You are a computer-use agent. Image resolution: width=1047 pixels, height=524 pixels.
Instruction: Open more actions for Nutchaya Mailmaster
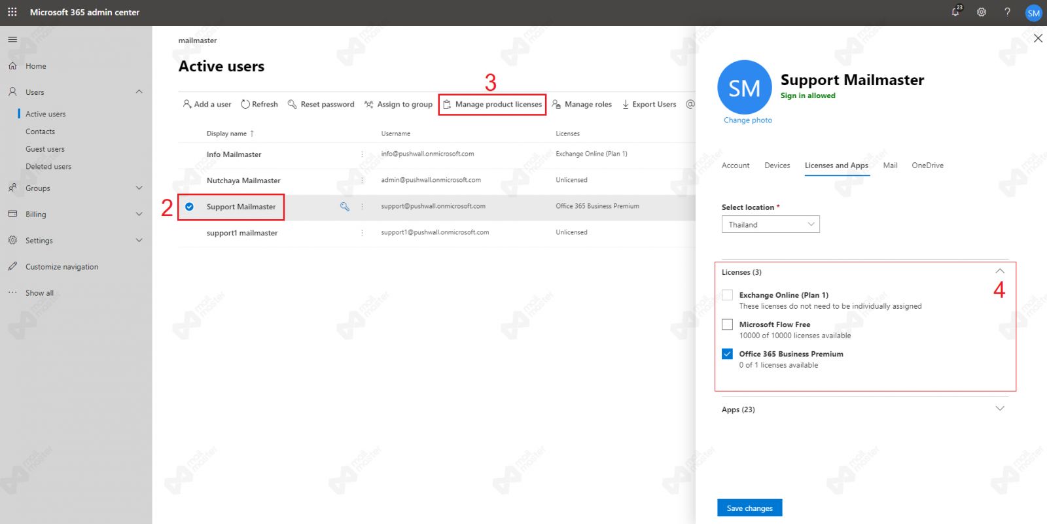pyautogui.click(x=362, y=180)
